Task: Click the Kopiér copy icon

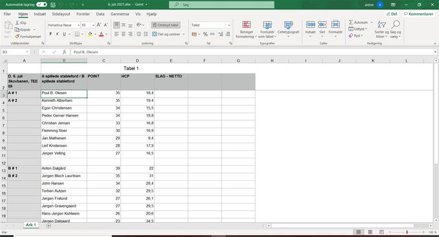Action: (17, 30)
